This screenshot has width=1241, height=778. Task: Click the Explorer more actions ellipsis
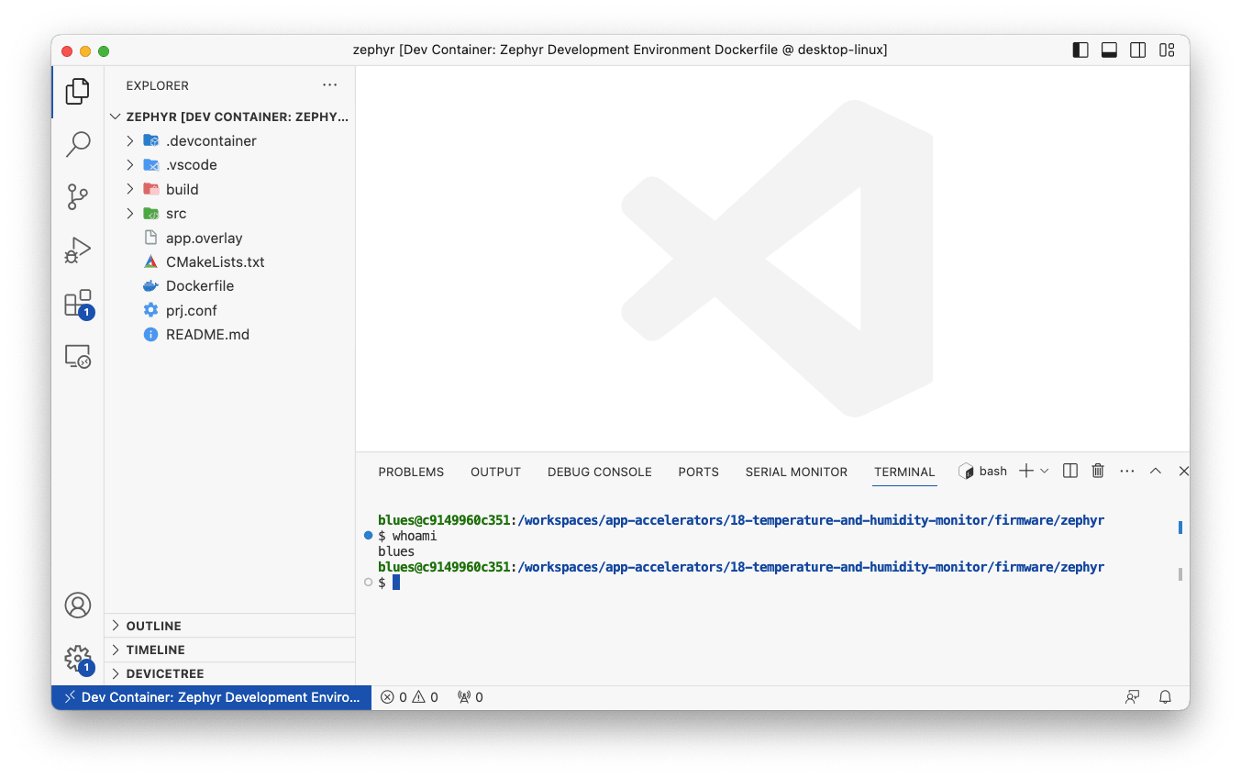[330, 85]
